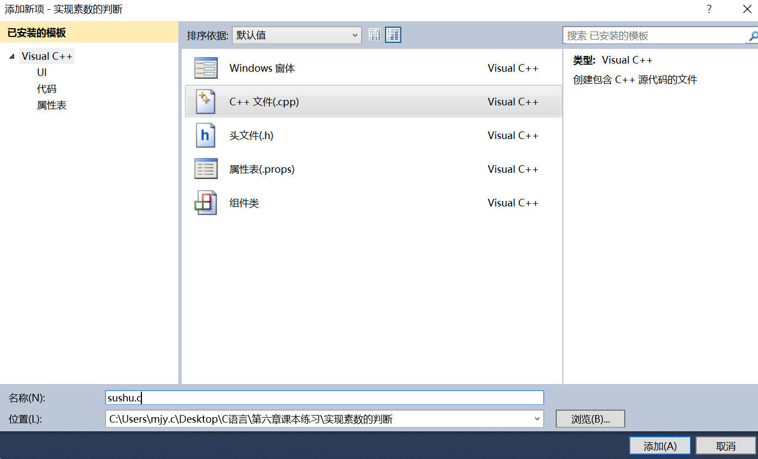Viewport: 758px width, 459px height.
Task: Click the 属性表(.props) template icon
Action: [x=206, y=169]
